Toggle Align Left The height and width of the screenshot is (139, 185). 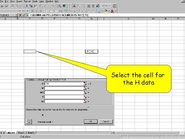(x=47, y=11)
